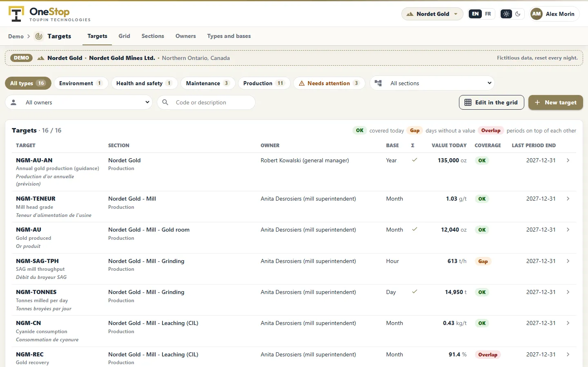Click the Targets module icon in breadcrumb
This screenshot has height=367, width=588.
click(x=39, y=36)
